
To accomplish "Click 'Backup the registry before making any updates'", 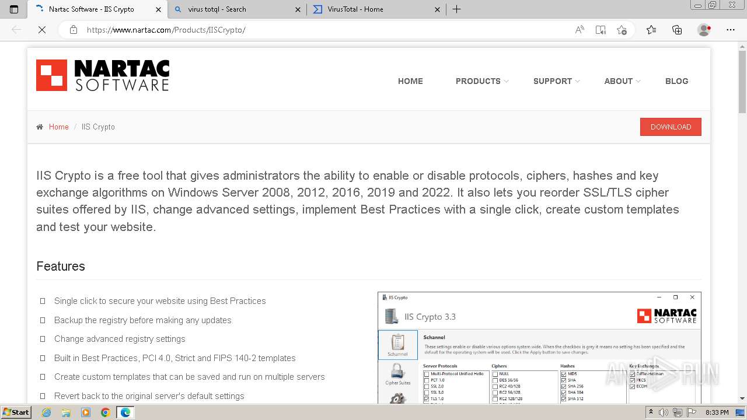I will coord(143,320).
